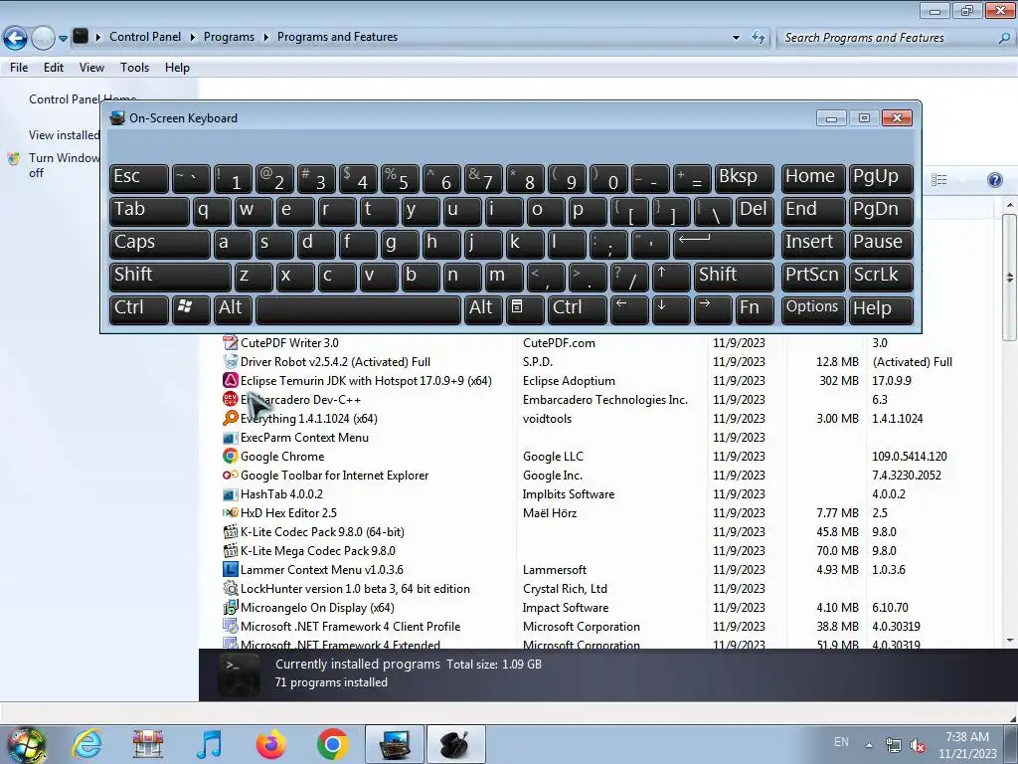Viewport: 1018px width, 764px height.
Task: Click the Bksp key on On-Screen Keyboard
Action: point(744,177)
